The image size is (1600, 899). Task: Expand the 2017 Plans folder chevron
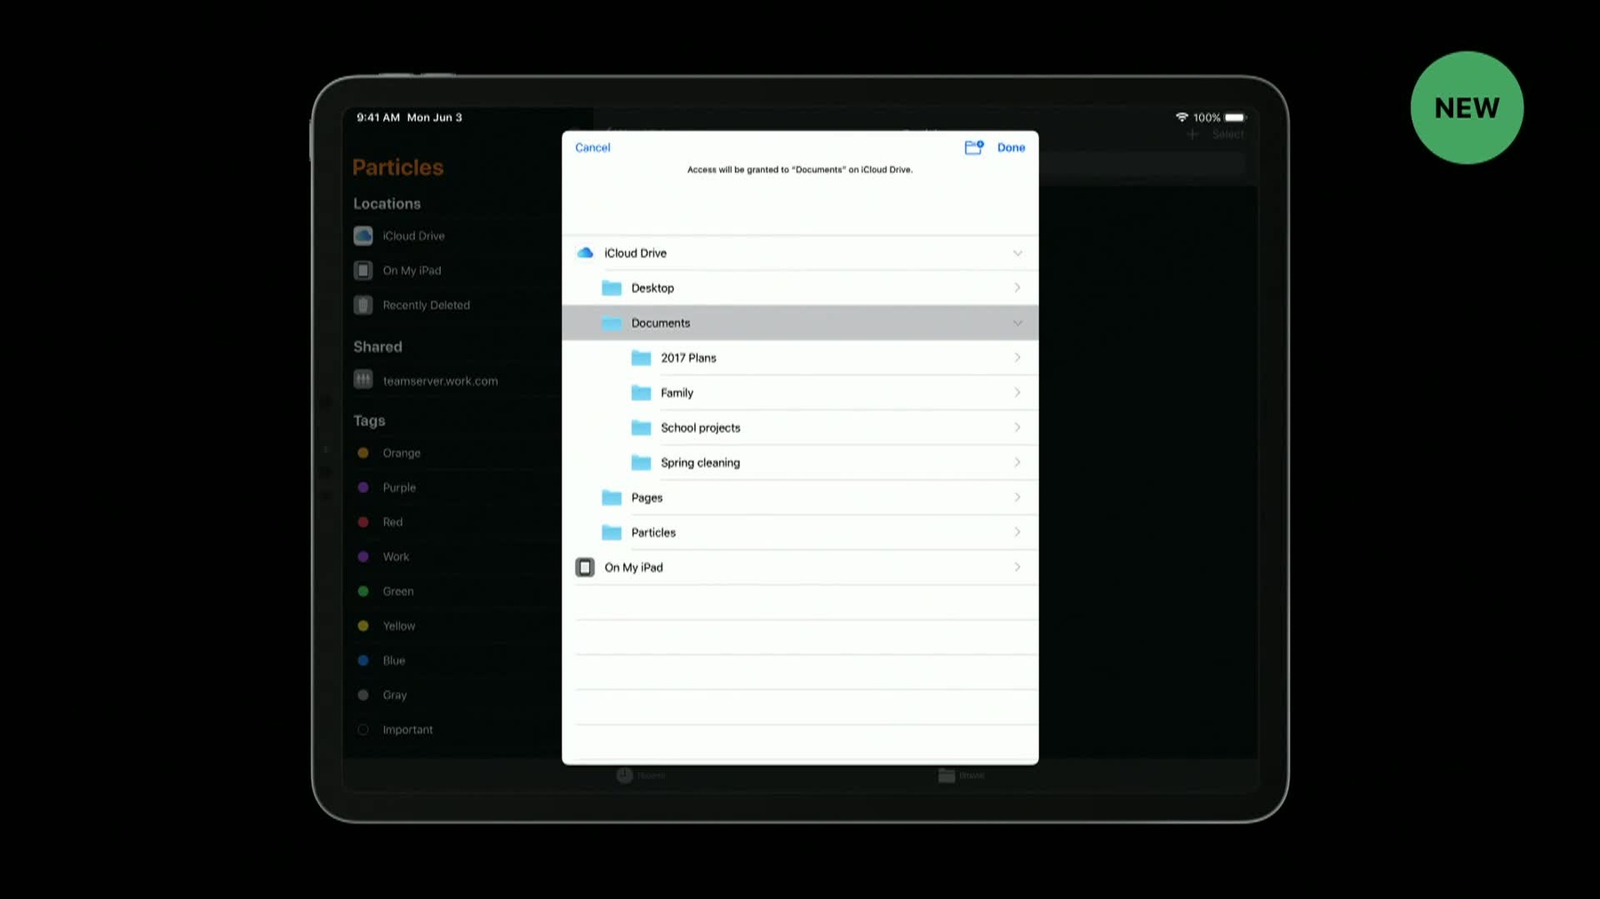point(1017,358)
